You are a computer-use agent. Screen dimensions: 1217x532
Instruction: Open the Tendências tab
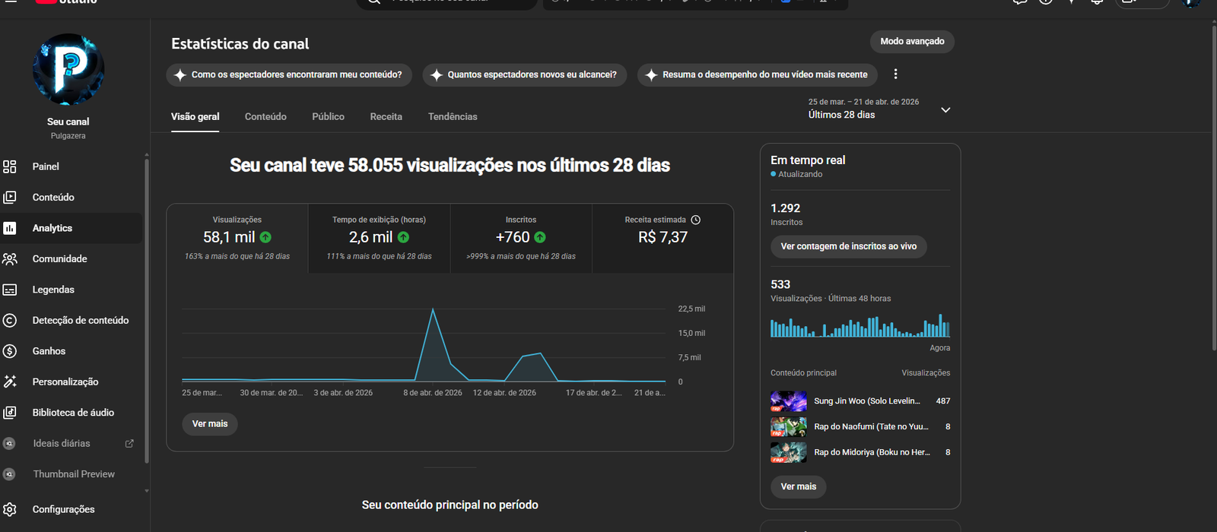(453, 117)
